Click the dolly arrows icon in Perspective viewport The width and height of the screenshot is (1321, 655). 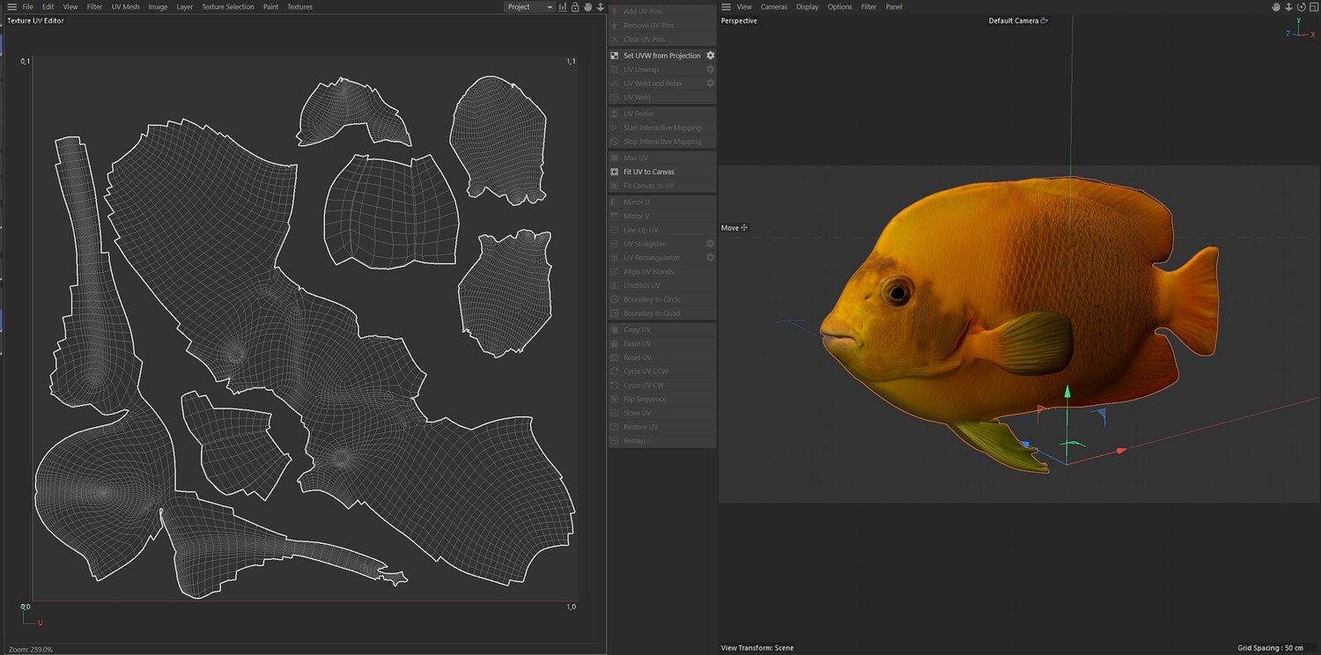coord(1288,7)
